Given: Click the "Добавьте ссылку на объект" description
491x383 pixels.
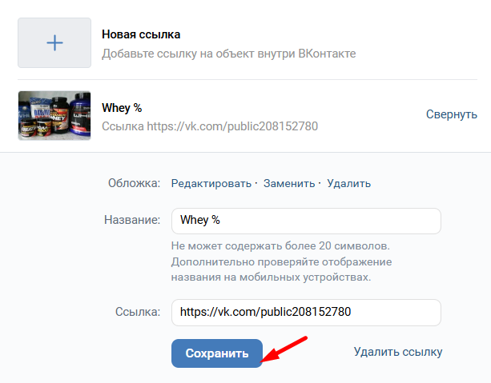Looking at the screenshot, I should (228, 54).
